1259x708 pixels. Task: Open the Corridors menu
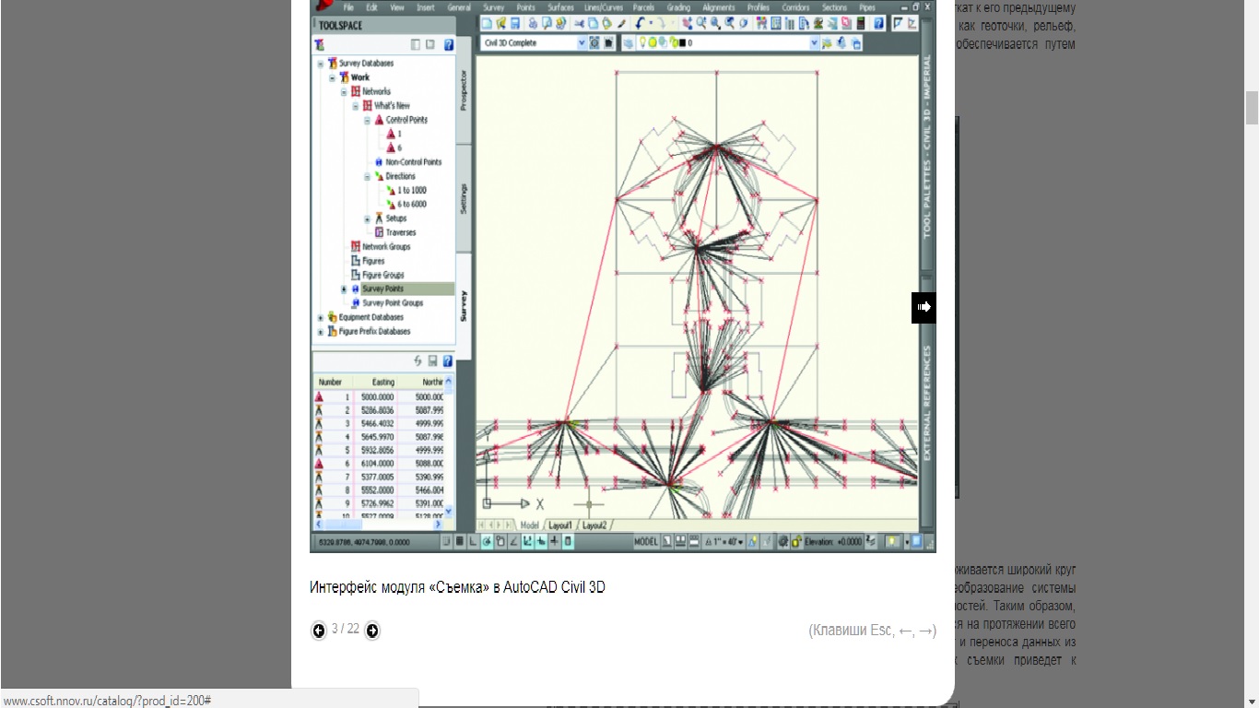[x=795, y=7]
